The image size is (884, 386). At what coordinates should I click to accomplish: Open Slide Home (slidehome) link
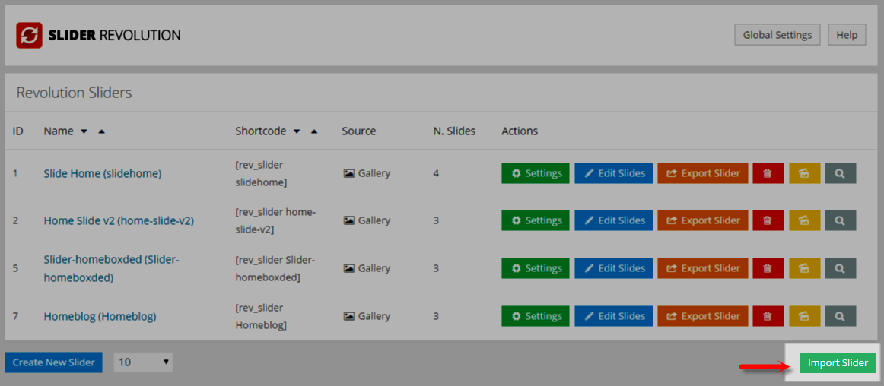103,173
